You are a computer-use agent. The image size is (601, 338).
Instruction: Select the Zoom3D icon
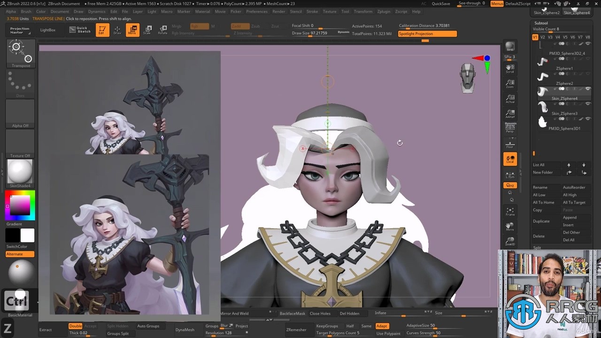click(x=510, y=242)
